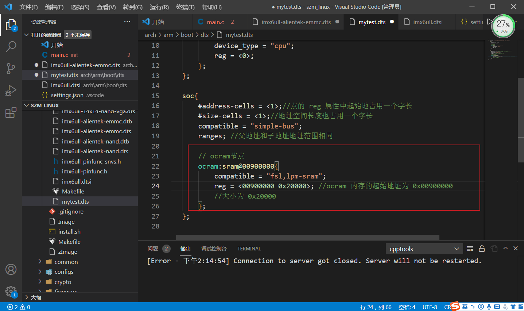Open the .gitignore file
This screenshot has height=311, width=524.
(80, 211)
